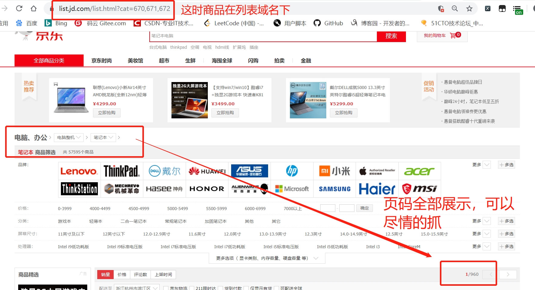The image size is (535, 290).
Task: Sort by 销量 tab
Action: (106, 274)
